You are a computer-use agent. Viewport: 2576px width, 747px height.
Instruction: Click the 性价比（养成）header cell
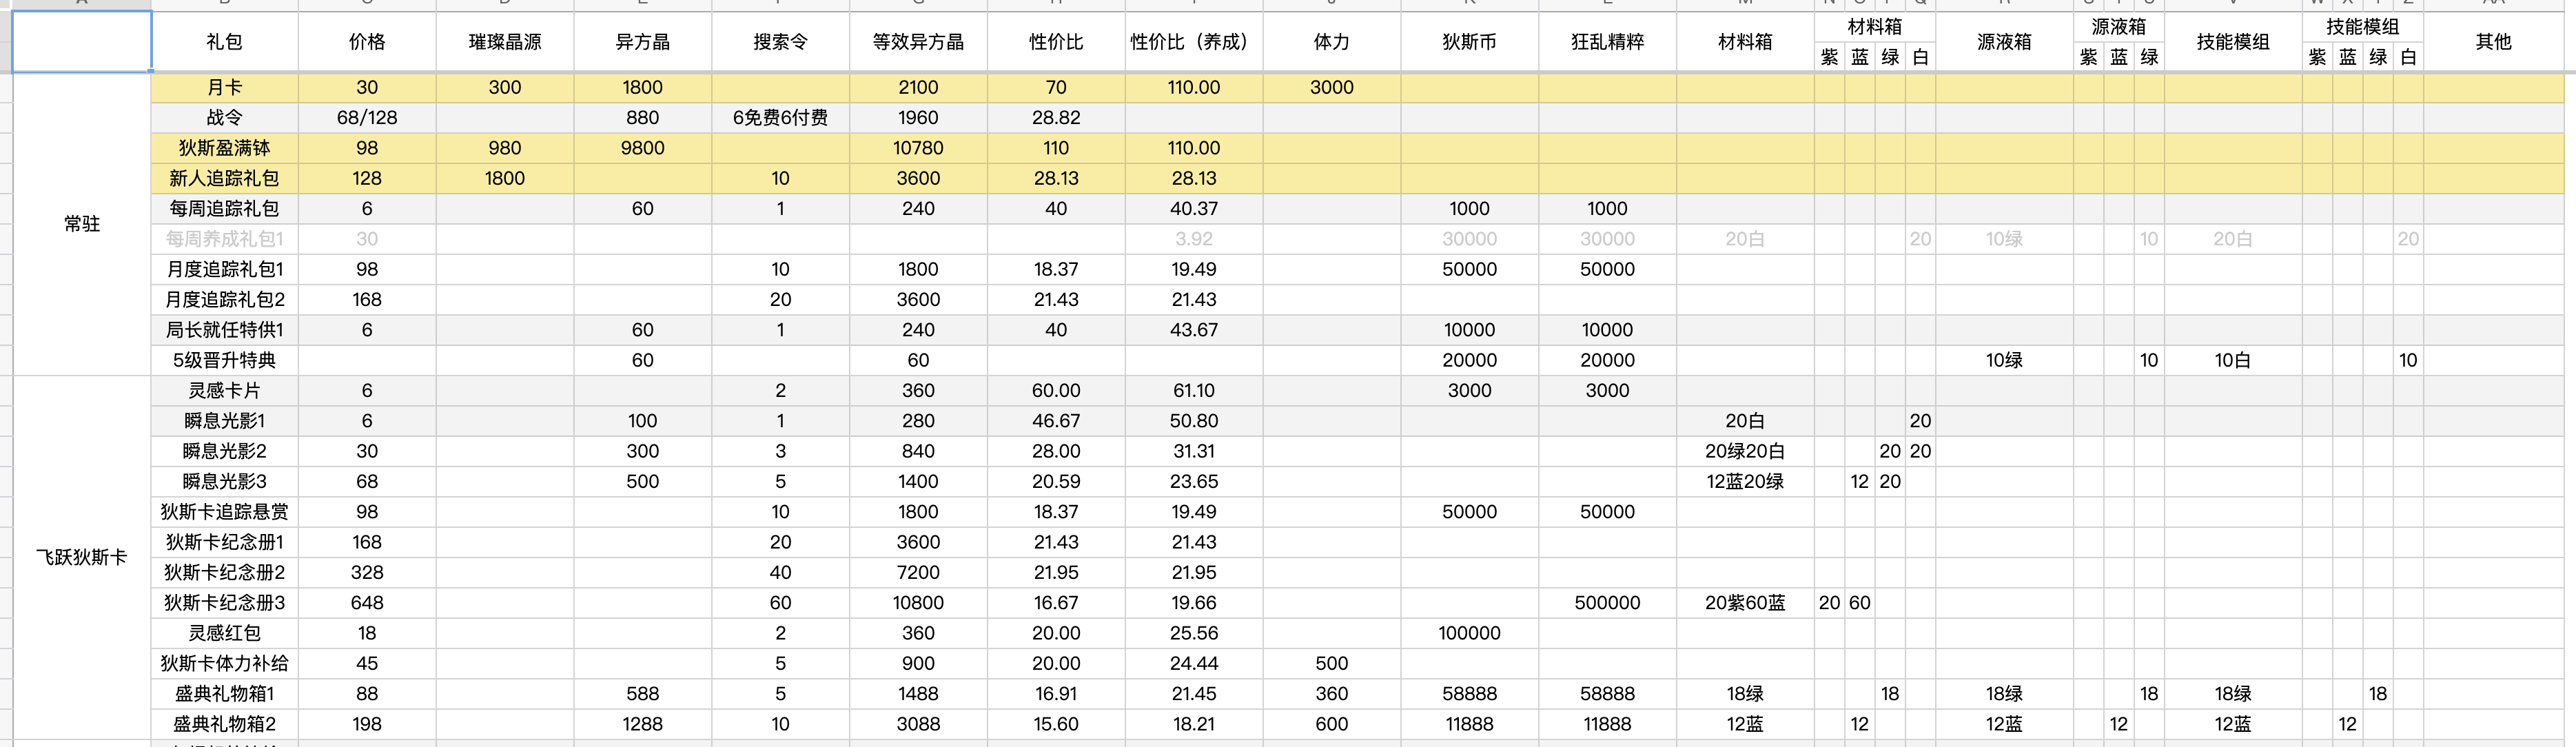pos(1194,42)
